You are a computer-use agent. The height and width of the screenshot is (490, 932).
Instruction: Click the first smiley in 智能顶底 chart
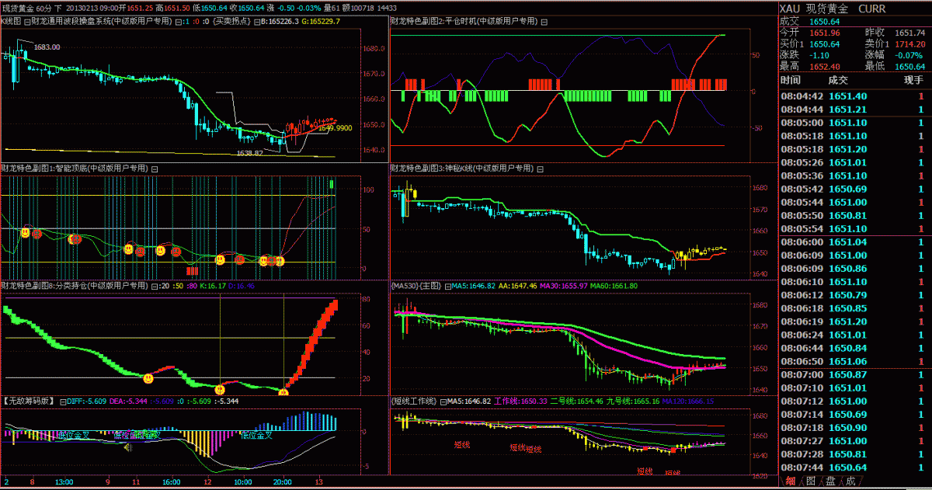[25, 232]
